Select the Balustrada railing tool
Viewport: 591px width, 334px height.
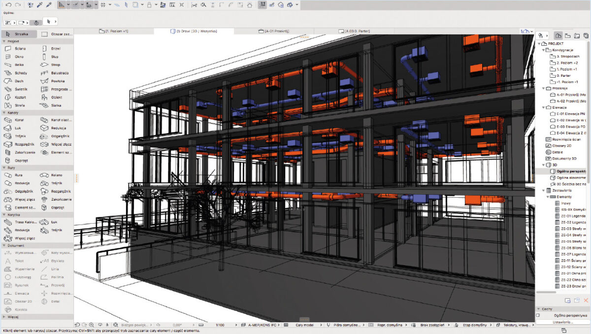pos(55,73)
